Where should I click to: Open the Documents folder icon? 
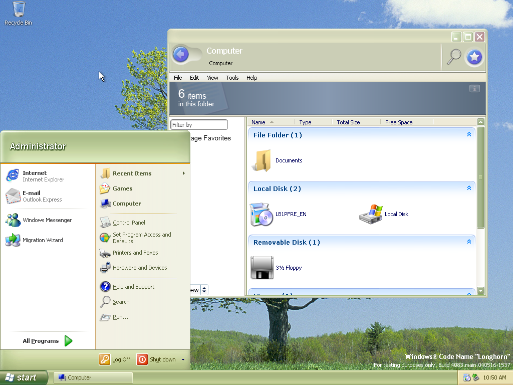point(262,160)
